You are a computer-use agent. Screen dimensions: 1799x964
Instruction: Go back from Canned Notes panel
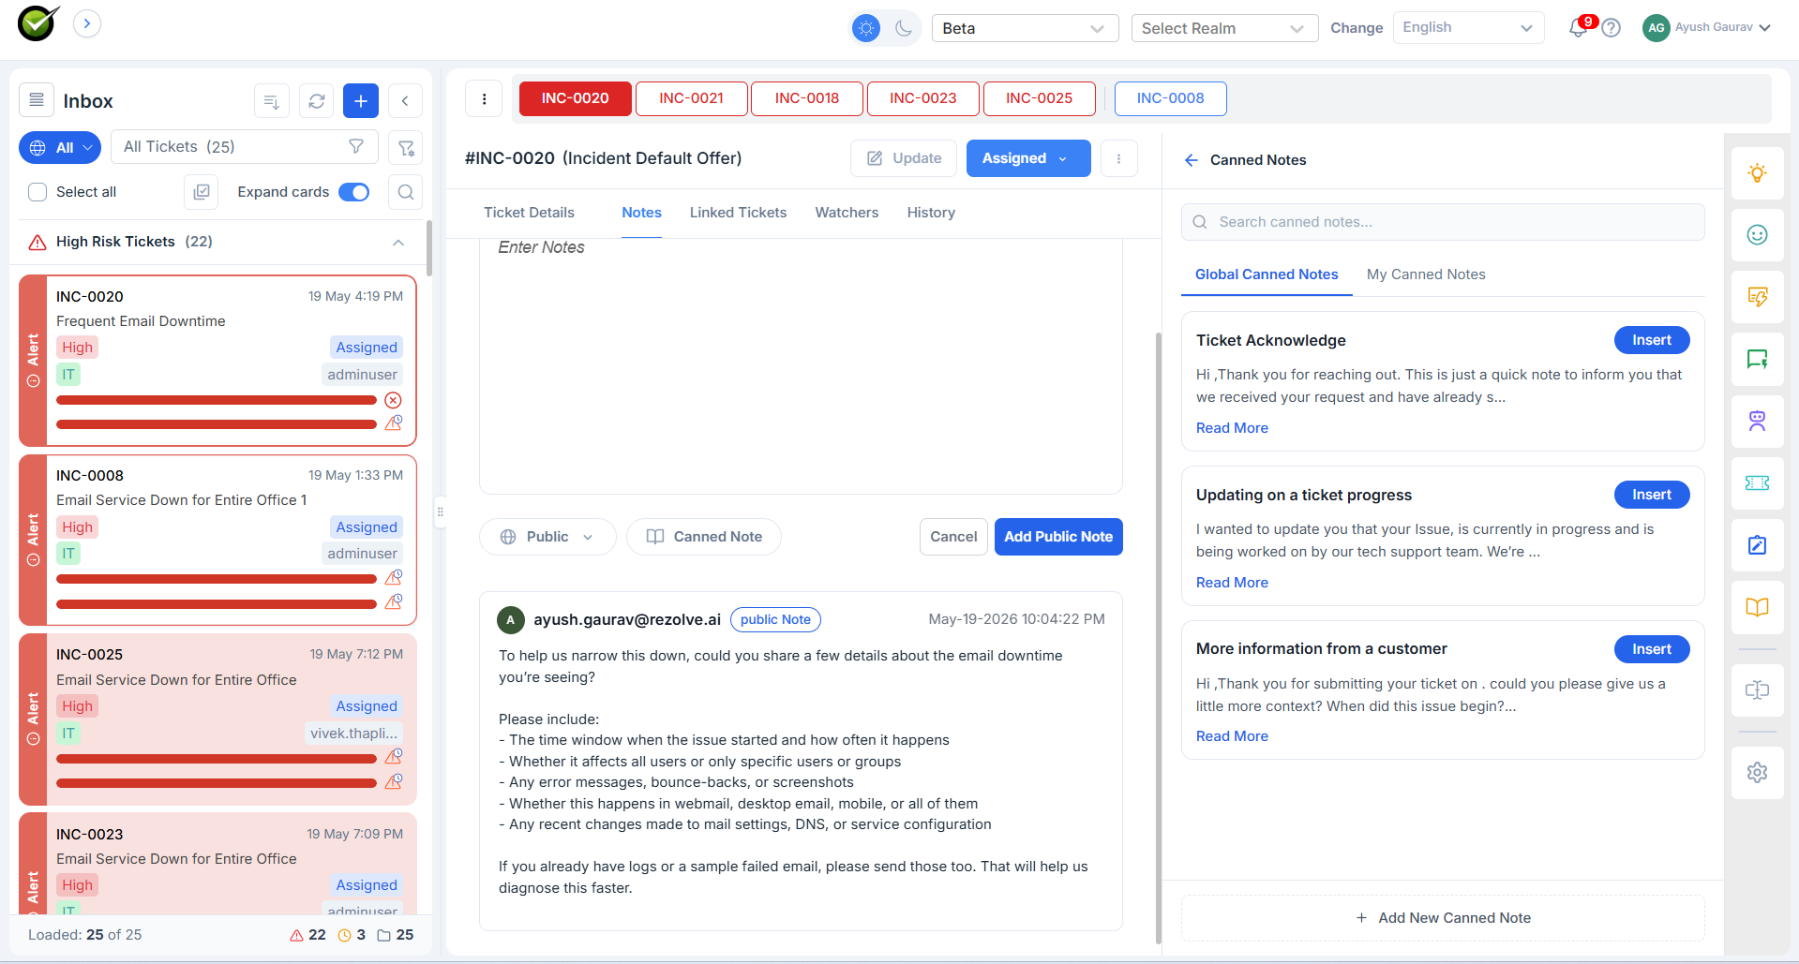1192,160
